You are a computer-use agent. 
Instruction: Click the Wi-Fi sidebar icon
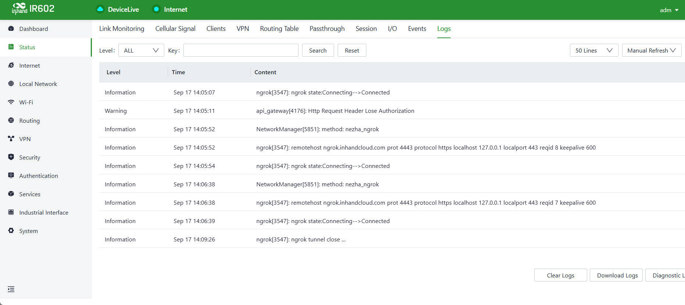tap(11, 102)
